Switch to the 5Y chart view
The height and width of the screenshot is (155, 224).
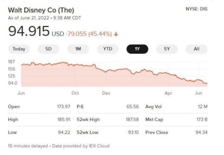[167, 49]
